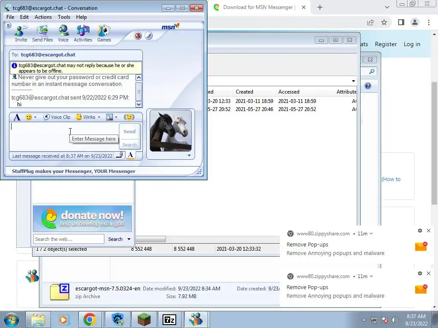Dismiss the second zippyshare notification
This screenshot has height=328, width=438.
click(x=429, y=273)
